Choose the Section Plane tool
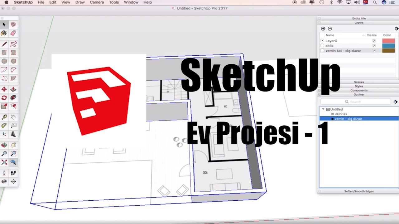 [13, 181]
